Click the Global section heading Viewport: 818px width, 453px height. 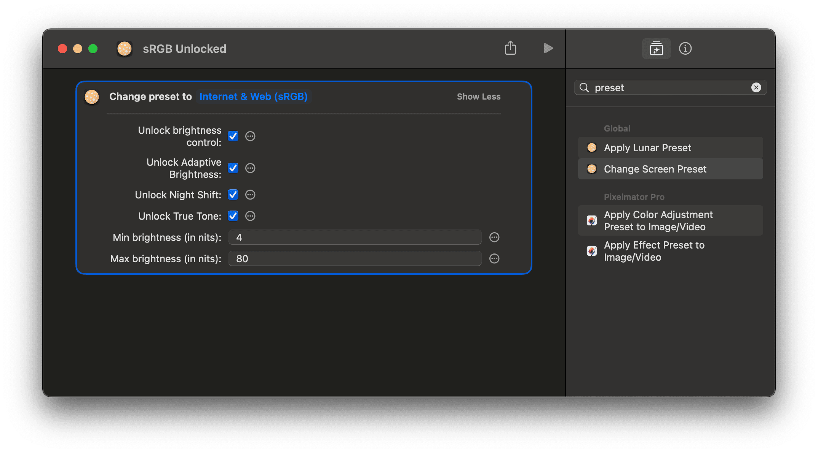pos(617,128)
